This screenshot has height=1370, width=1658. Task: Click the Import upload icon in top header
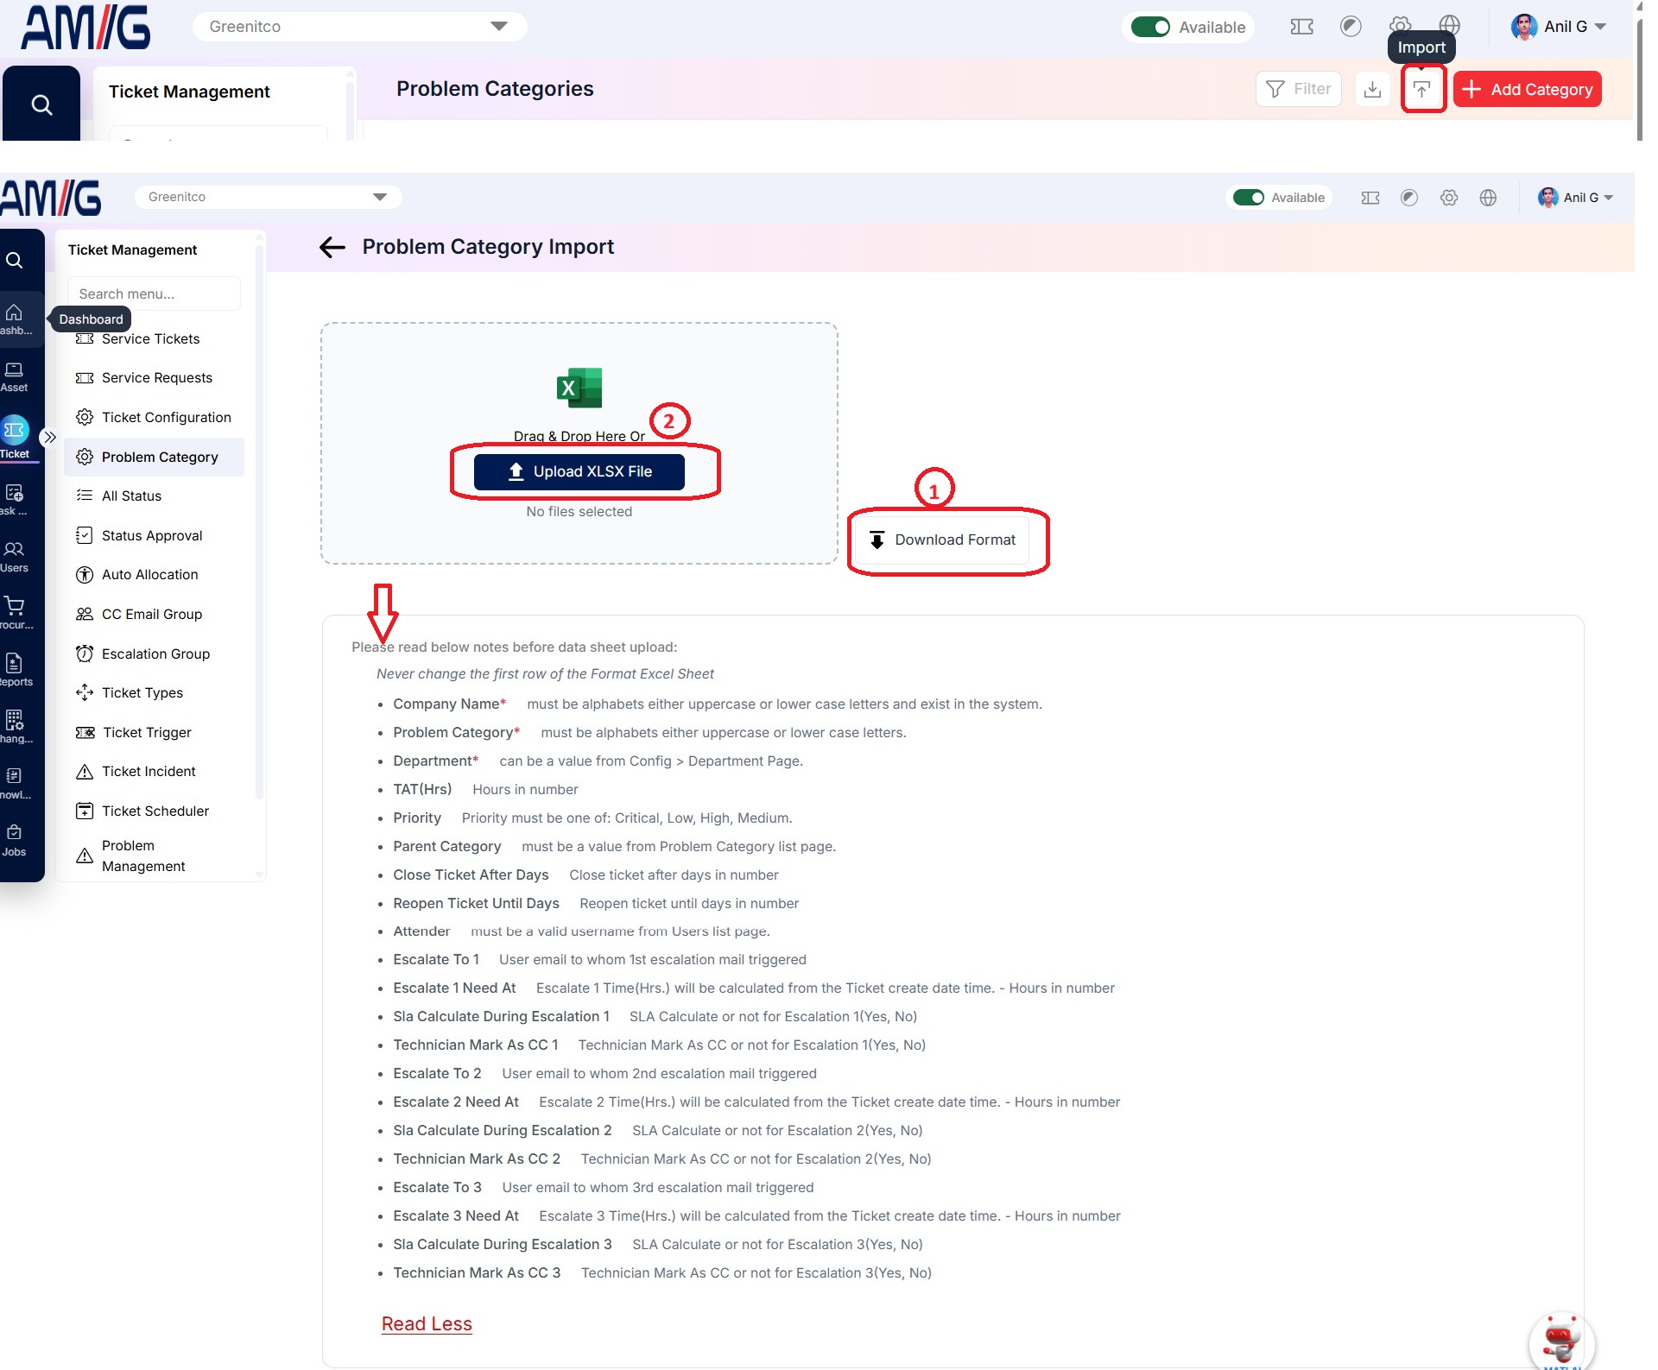(x=1421, y=89)
